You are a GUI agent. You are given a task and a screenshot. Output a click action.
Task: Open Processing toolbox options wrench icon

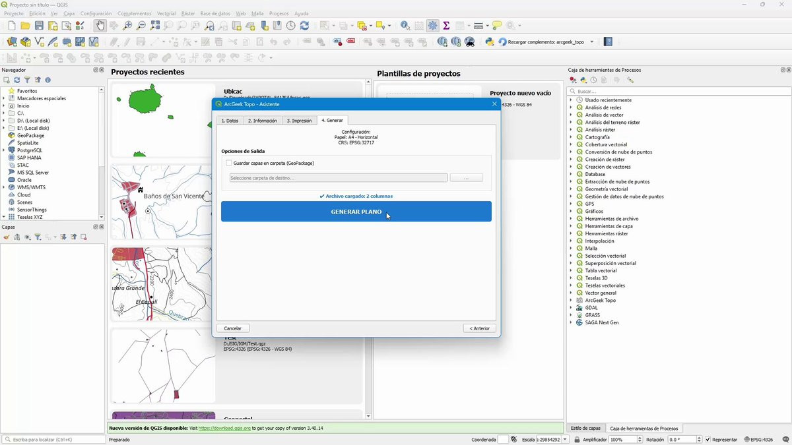click(630, 80)
